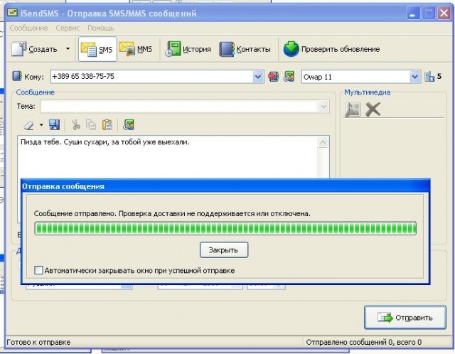This screenshot has height=354, width=455.
Task: Expand the arrow next to Создать
Action: pyautogui.click(x=68, y=49)
